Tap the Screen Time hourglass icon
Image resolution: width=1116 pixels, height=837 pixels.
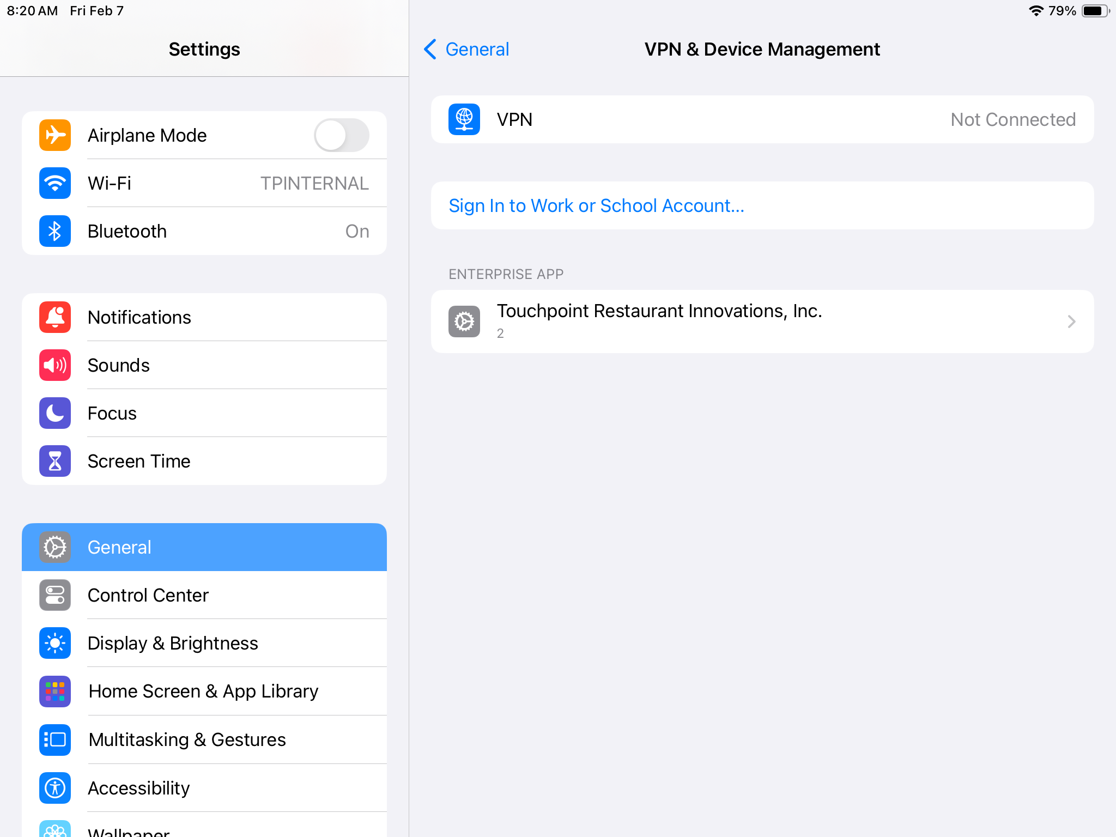tap(55, 461)
